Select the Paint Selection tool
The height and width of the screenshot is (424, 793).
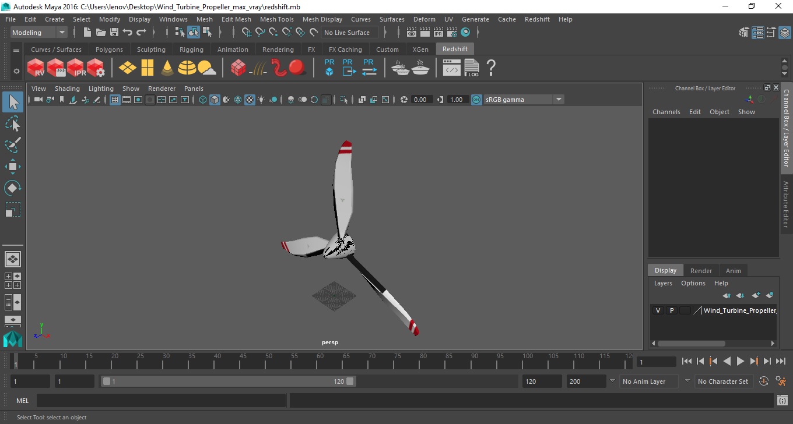(13, 145)
